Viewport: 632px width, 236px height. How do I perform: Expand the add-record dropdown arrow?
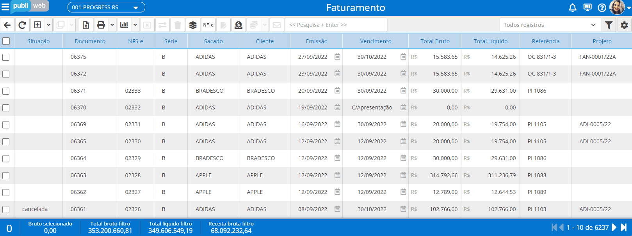coord(49,25)
